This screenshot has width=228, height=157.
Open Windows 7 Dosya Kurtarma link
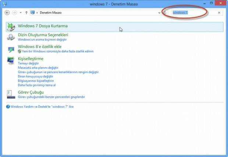[x=43, y=26]
